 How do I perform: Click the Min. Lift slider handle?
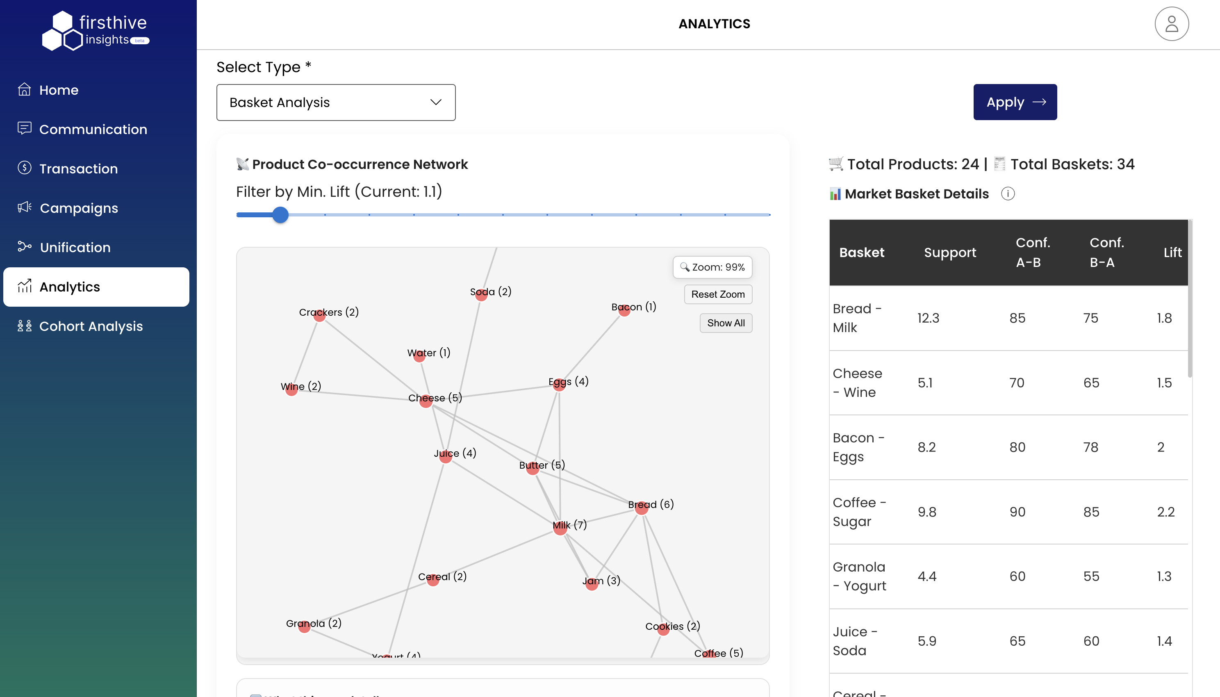(x=280, y=215)
